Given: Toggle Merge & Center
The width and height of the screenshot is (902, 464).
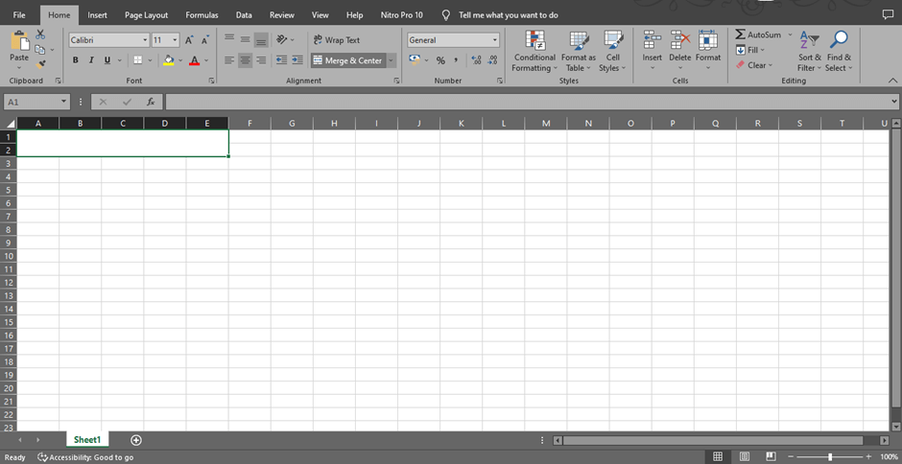Looking at the screenshot, I should (x=348, y=60).
